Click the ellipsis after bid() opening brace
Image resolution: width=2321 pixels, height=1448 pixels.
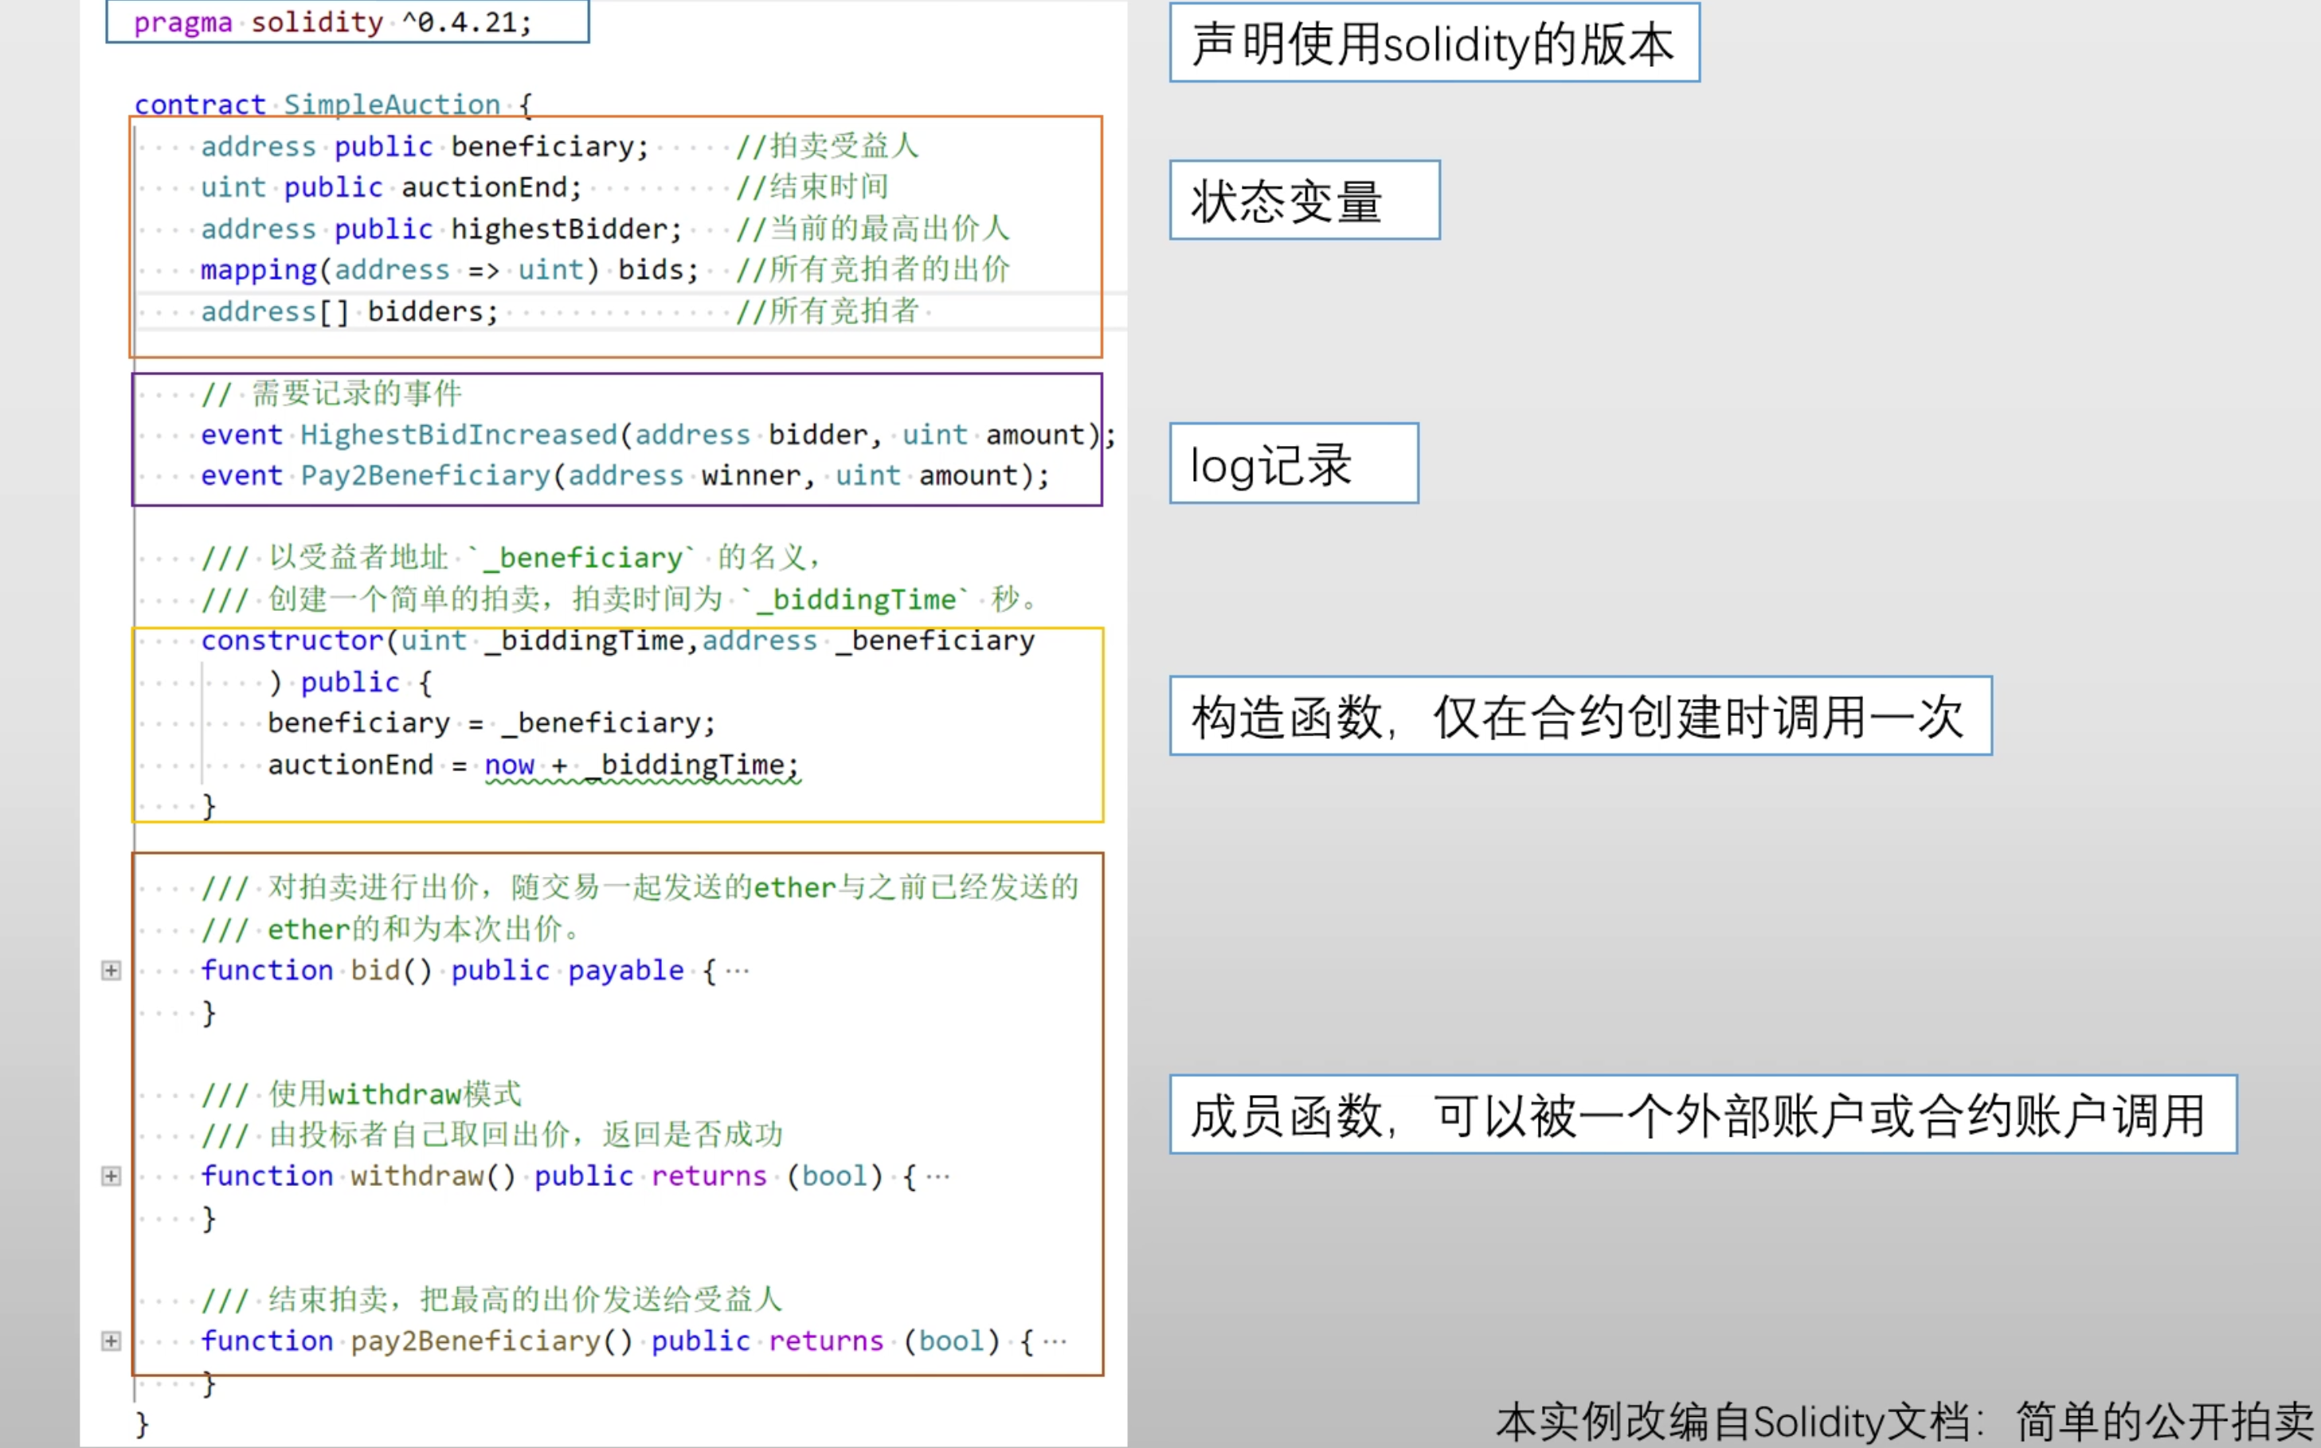[x=738, y=971]
